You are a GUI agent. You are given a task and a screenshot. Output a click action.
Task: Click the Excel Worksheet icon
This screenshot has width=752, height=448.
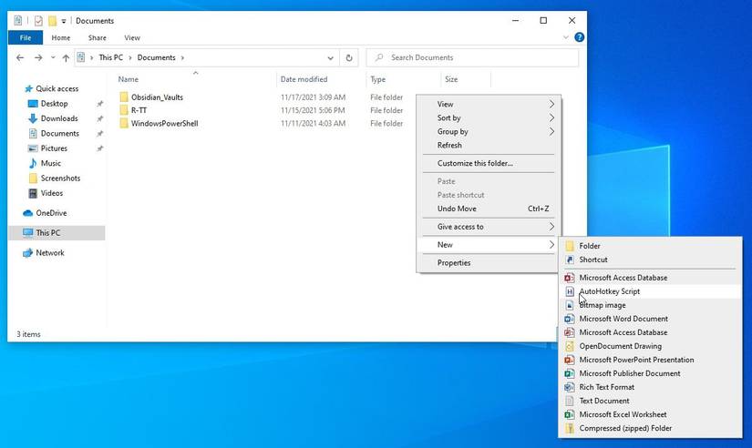pyautogui.click(x=570, y=414)
